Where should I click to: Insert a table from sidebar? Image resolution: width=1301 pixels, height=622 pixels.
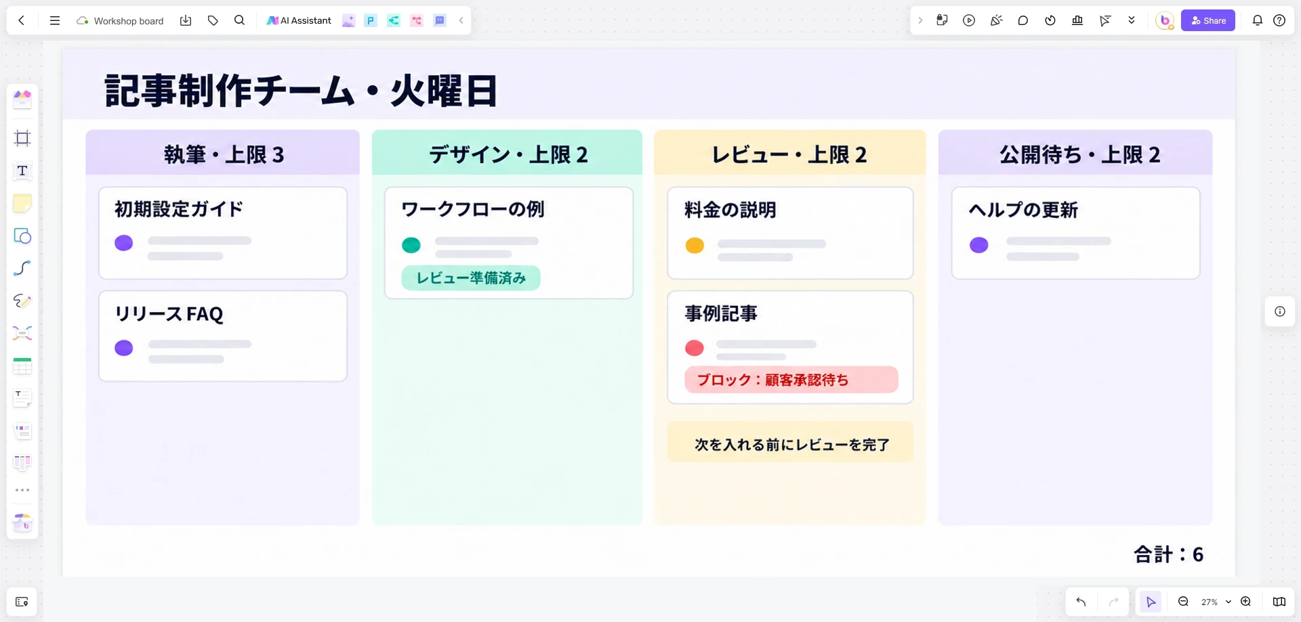(x=22, y=365)
